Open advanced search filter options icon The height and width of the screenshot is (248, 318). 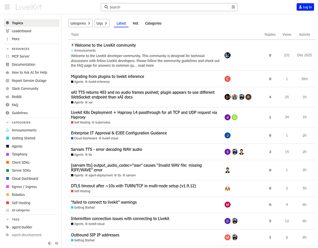coord(233,7)
